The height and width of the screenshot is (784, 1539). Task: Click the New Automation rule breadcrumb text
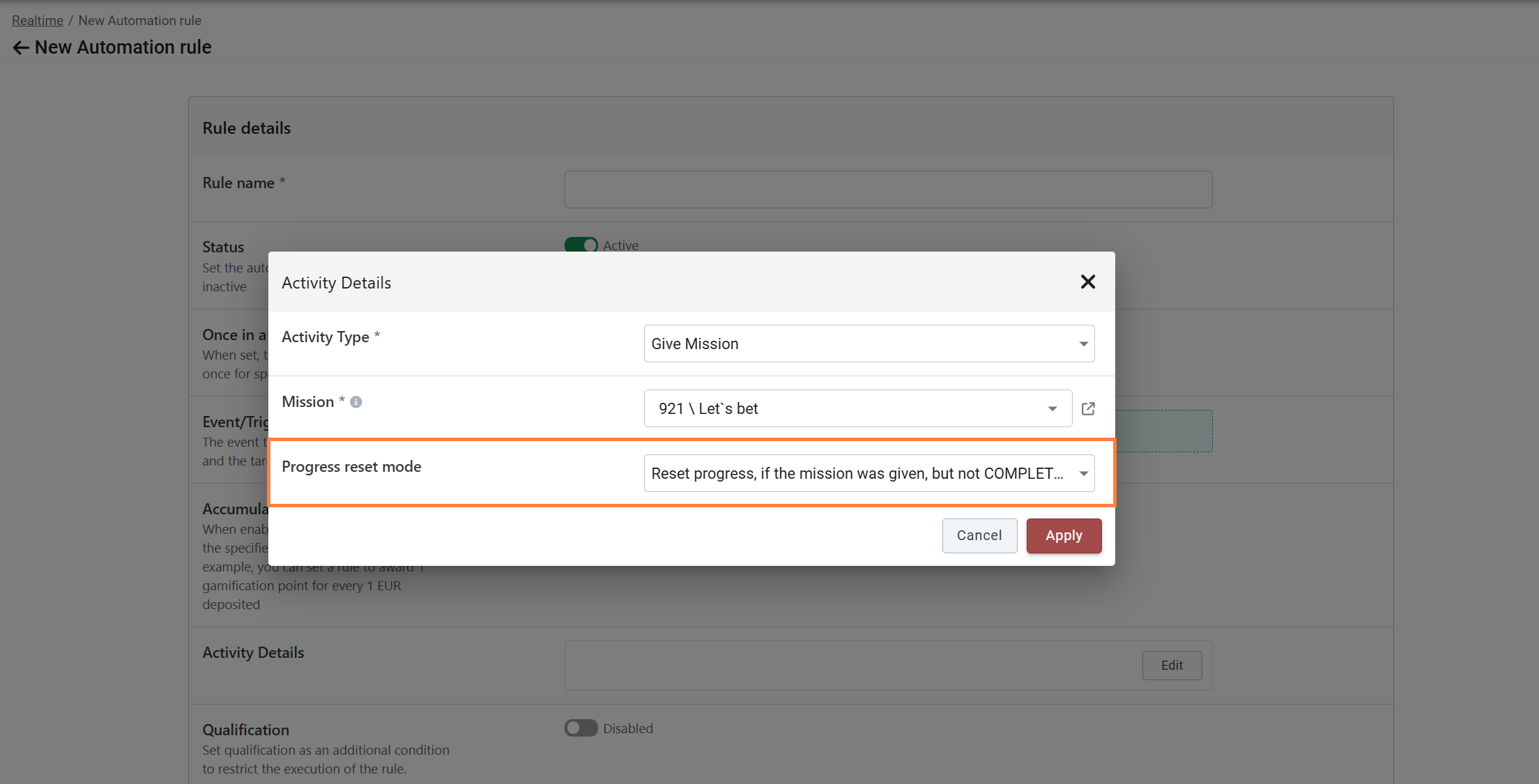(139, 20)
